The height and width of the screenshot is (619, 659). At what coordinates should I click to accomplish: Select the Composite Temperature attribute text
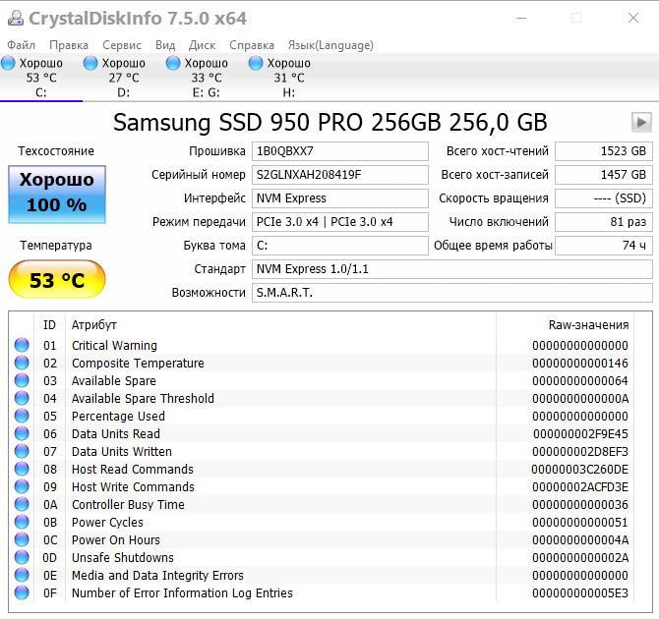tap(138, 363)
